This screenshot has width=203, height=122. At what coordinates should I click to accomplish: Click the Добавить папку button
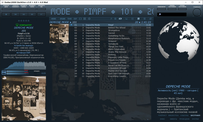tap(32, 9)
